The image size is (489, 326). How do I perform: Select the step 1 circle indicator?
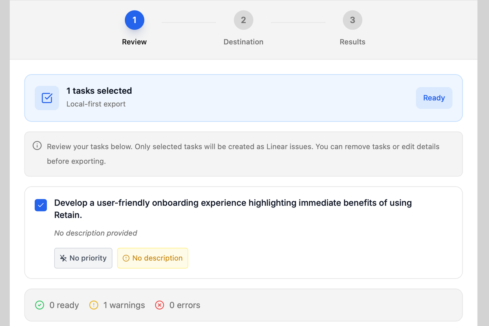134,20
